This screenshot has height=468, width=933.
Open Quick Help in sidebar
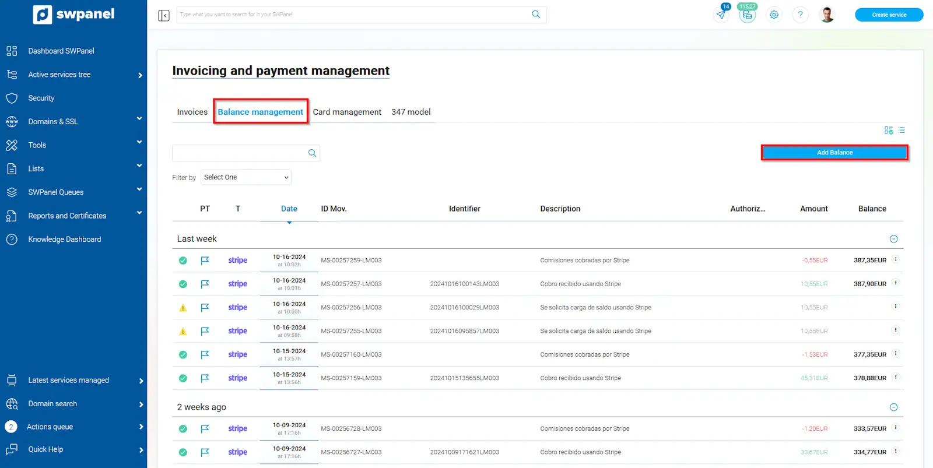click(45, 449)
